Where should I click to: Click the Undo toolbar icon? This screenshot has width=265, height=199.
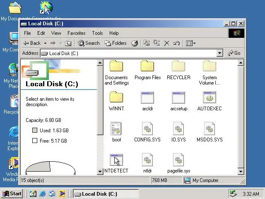coord(176,43)
